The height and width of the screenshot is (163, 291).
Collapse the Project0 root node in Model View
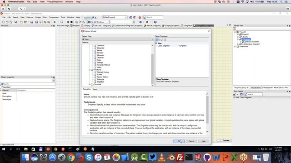235,32
